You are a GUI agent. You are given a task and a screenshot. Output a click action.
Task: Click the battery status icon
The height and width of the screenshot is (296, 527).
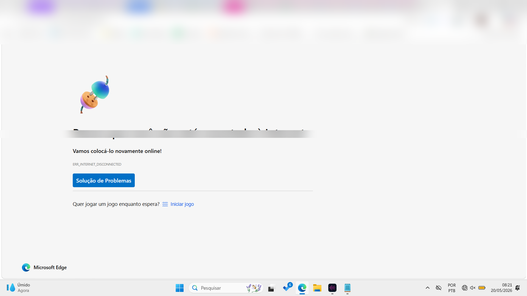coord(482,288)
